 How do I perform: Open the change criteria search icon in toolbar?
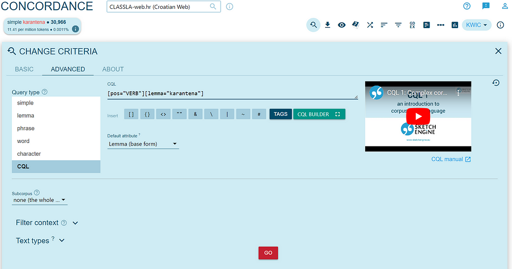(x=313, y=25)
